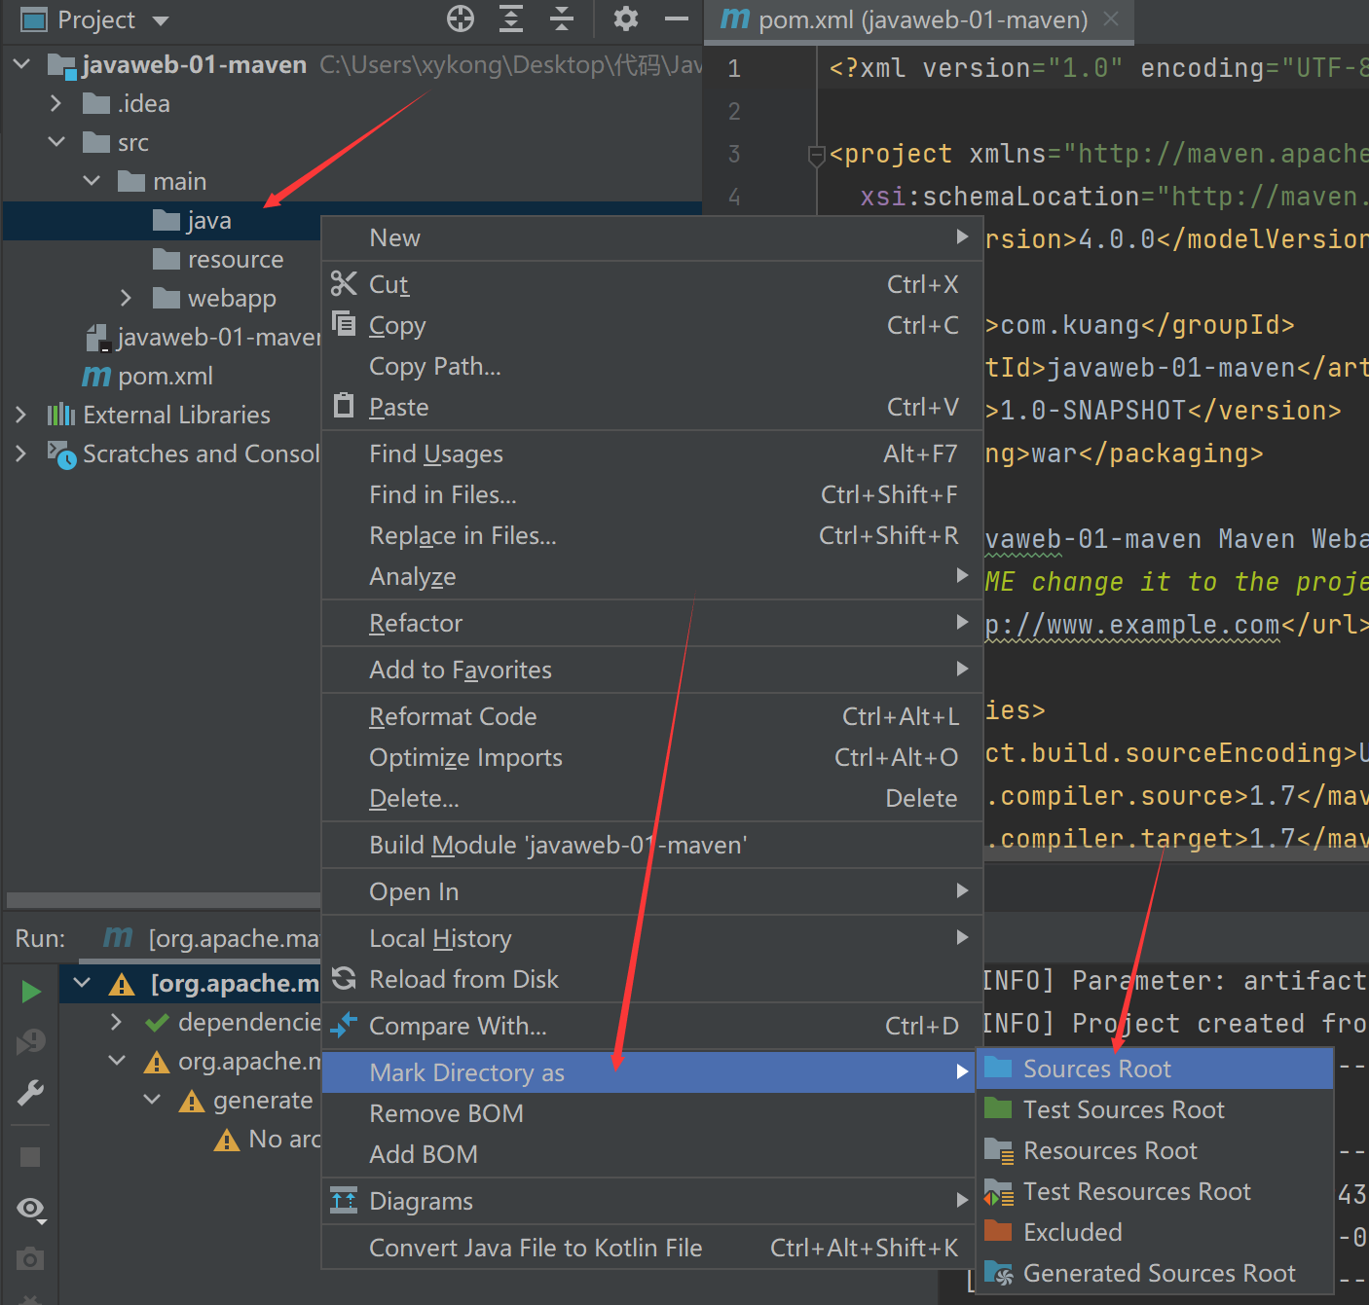The image size is (1369, 1305).
Task: Click the camera icon in Run panel sidebar
Action: [30, 1258]
